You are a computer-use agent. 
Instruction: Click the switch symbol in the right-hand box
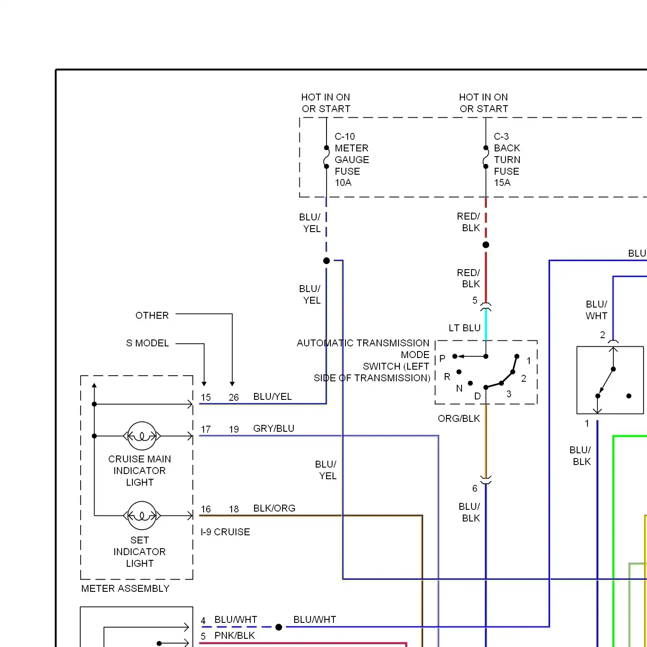610,380
